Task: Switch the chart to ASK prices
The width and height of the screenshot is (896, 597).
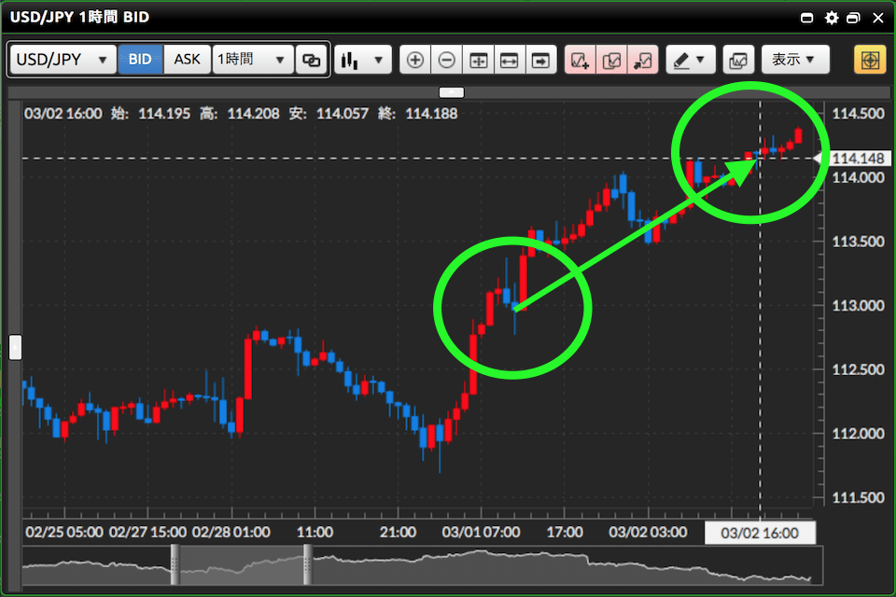Action: point(188,60)
